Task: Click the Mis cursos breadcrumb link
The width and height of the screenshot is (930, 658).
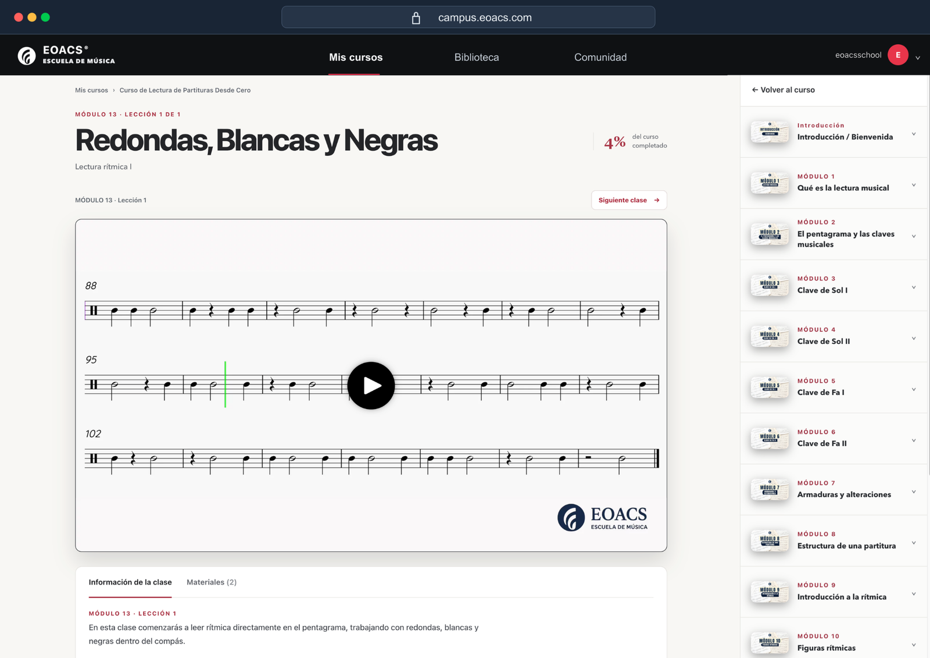Action: 91,90
